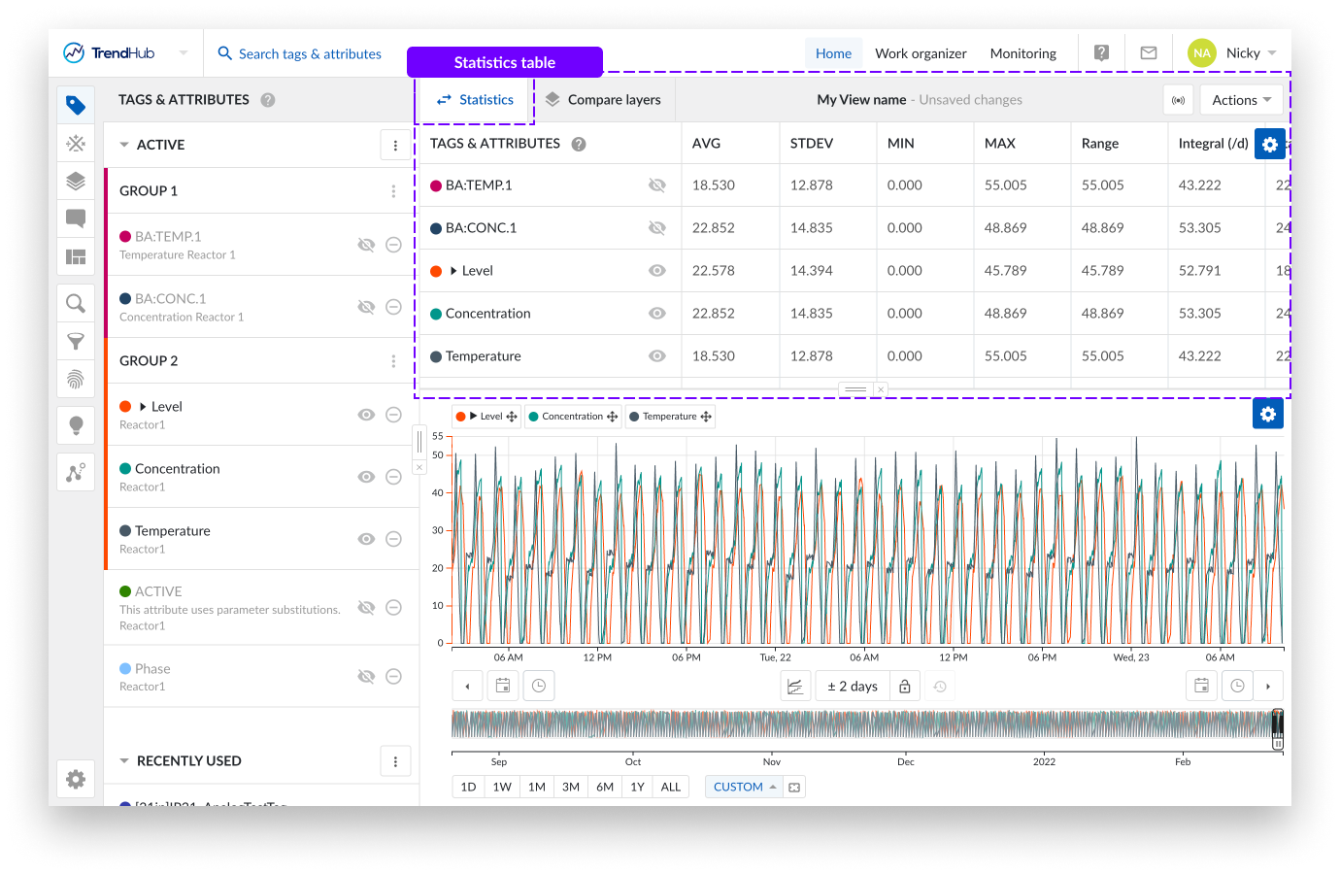Go to Work organizer menu
This screenshot has width=1340, height=874.
click(920, 53)
